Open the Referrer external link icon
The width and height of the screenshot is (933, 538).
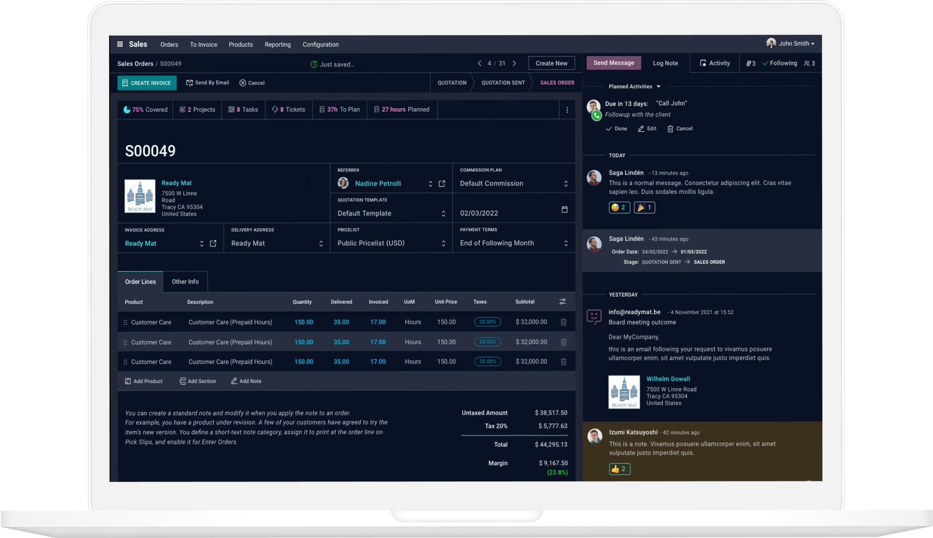(x=442, y=183)
